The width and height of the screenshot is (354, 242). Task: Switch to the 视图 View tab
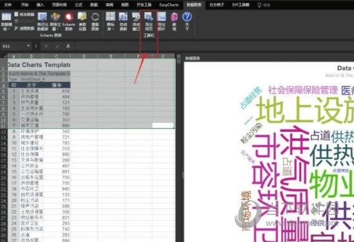124,5
